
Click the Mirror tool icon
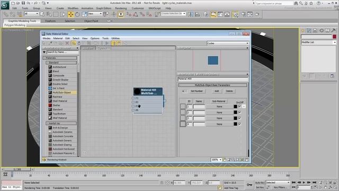(191, 14)
